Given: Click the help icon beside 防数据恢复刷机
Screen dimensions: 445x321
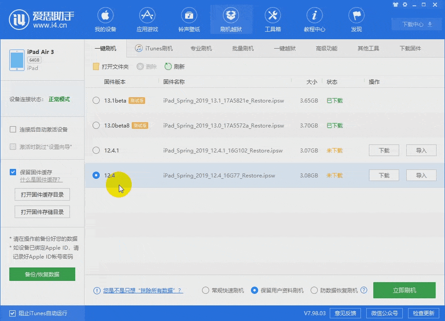Looking at the screenshot, I should [364, 290].
